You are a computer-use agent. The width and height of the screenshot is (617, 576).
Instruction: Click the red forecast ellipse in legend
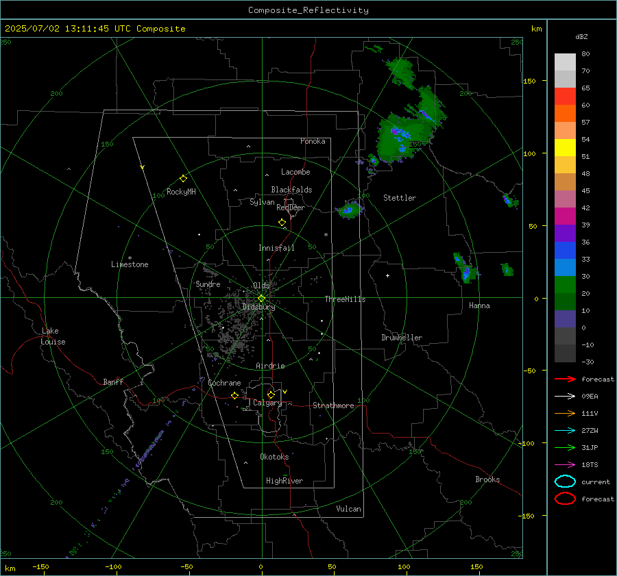pyautogui.click(x=565, y=499)
